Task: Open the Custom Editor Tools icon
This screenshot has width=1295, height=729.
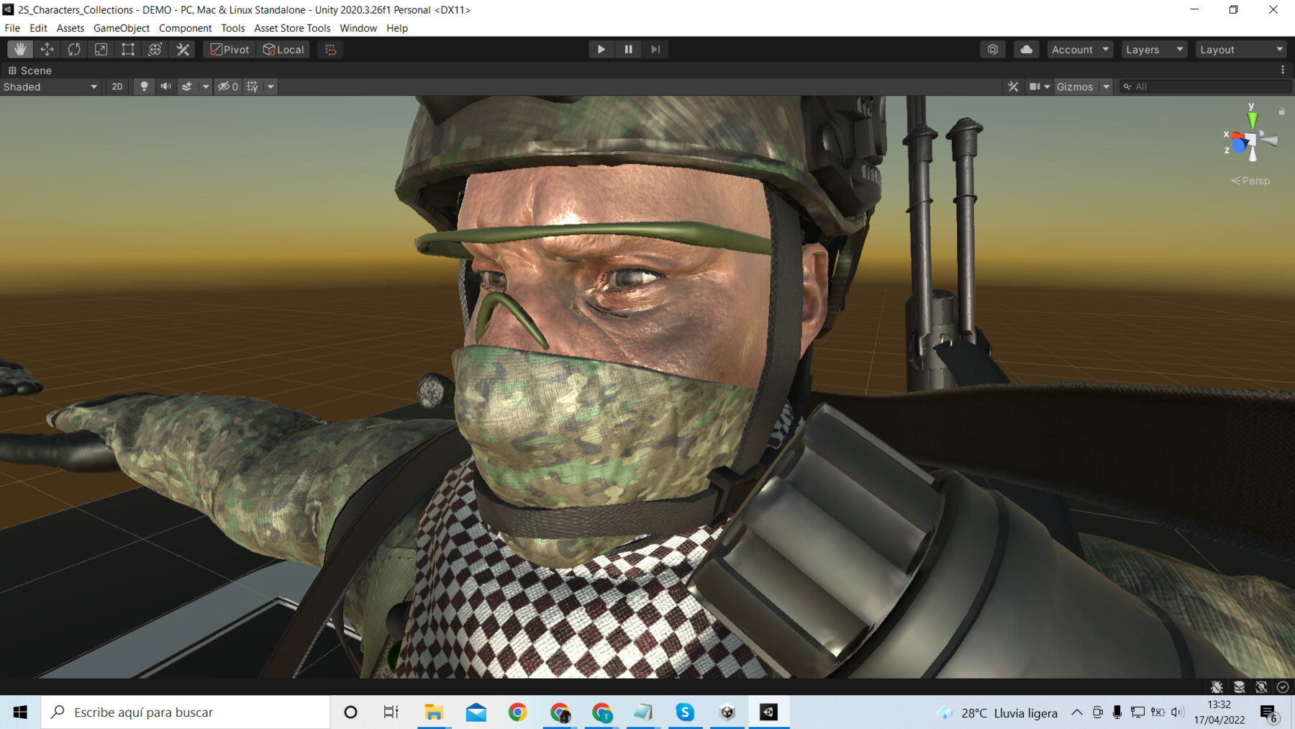Action: click(182, 49)
